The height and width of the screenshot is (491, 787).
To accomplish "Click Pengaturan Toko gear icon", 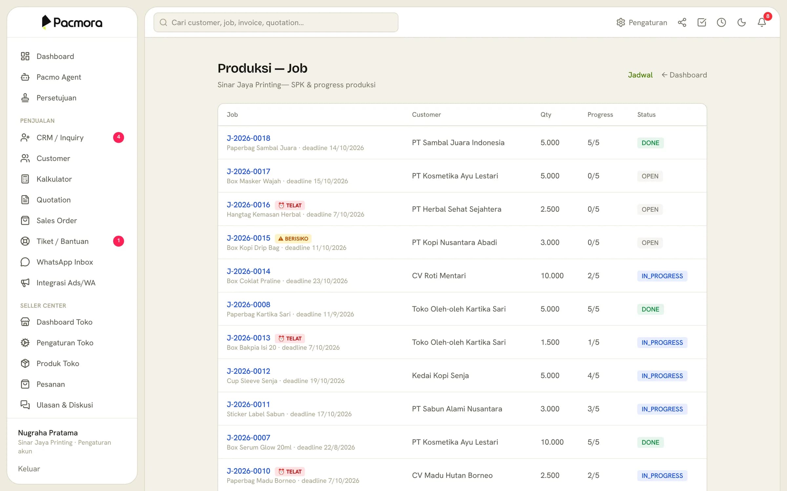I will [25, 343].
